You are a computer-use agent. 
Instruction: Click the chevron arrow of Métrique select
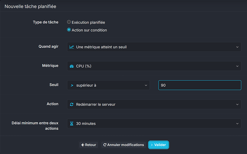pyautogui.click(x=237, y=66)
